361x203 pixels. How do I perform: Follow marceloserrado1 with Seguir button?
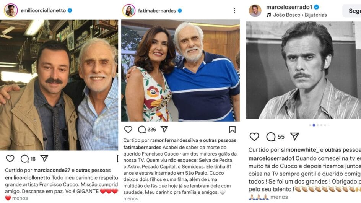(354, 11)
